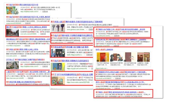Open the 天津警方提醒市民注意防范 result title
This screenshot has width=170, height=102.
click(72, 35)
